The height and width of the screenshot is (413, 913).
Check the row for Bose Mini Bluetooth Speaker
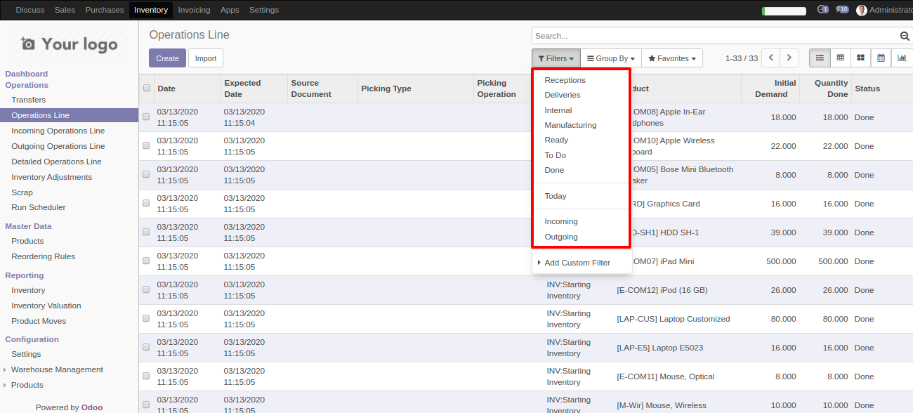click(146, 175)
